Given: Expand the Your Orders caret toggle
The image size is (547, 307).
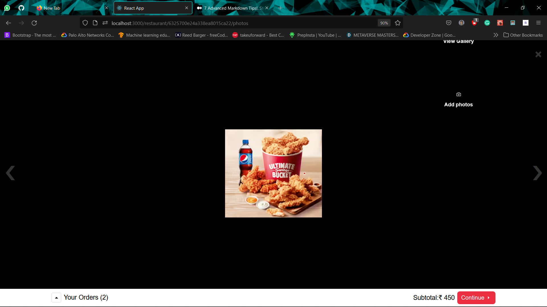Looking at the screenshot, I should click(56, 298).
